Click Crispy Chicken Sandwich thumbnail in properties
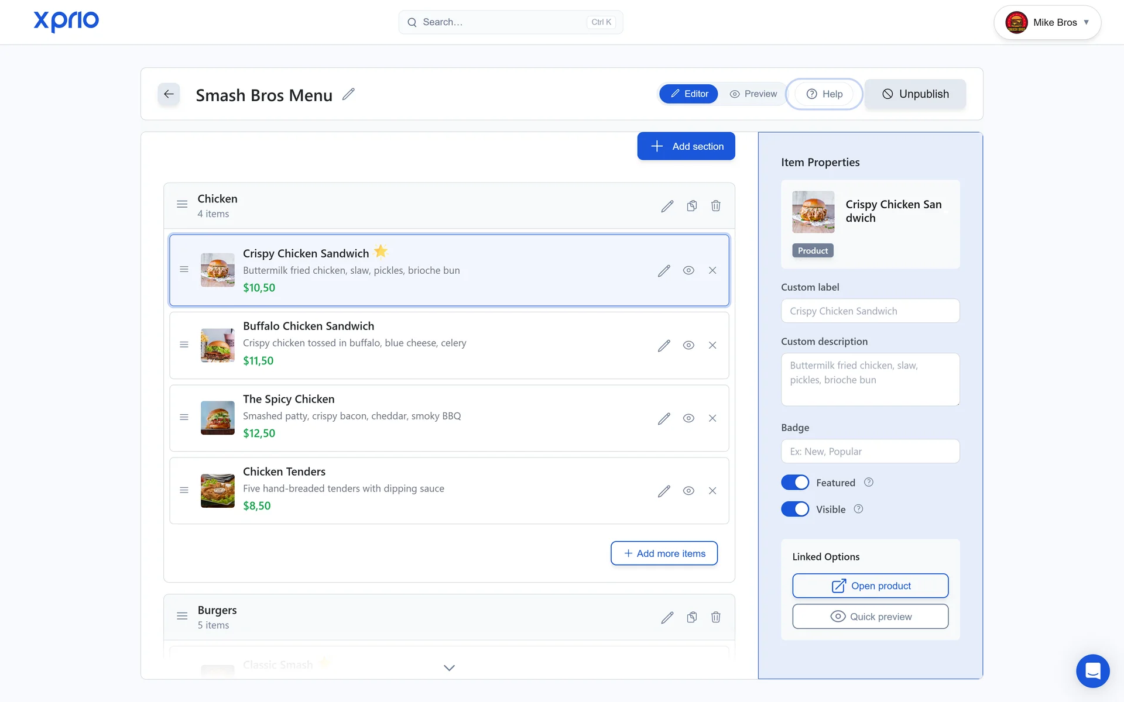 click(x=813, y=212)
